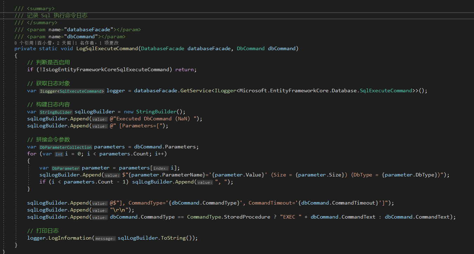
Task: Click the StringBuilder inlay type hint
Action: click(x=56, y=112)
